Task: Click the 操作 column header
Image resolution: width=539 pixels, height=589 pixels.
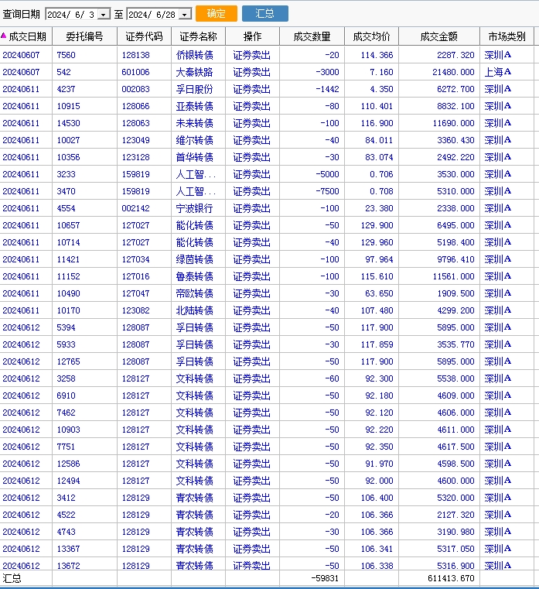Action: pyautogui.click(x=252, y=36)
